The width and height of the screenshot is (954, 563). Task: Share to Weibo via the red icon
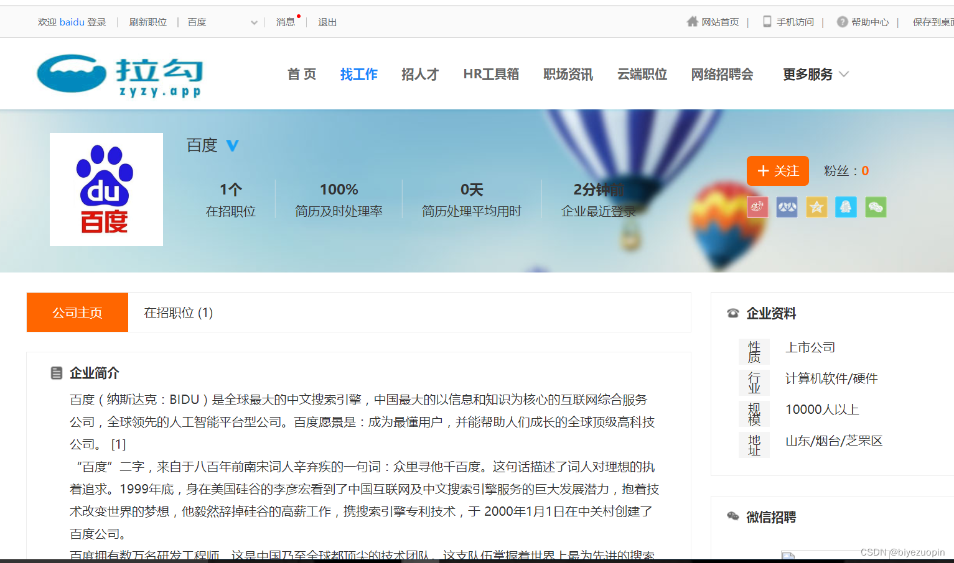tap(757, 207)
